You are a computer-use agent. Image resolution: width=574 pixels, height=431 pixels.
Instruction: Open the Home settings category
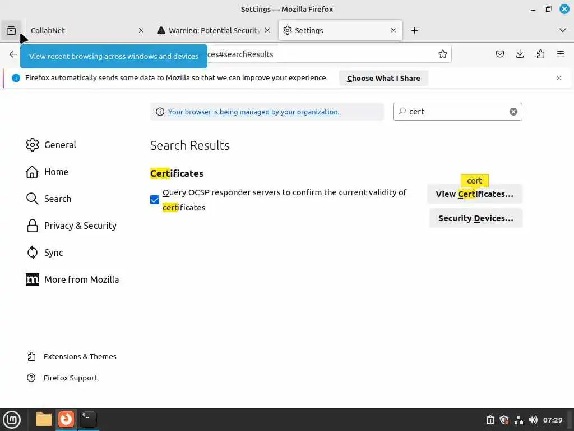(x=47, y=172)
